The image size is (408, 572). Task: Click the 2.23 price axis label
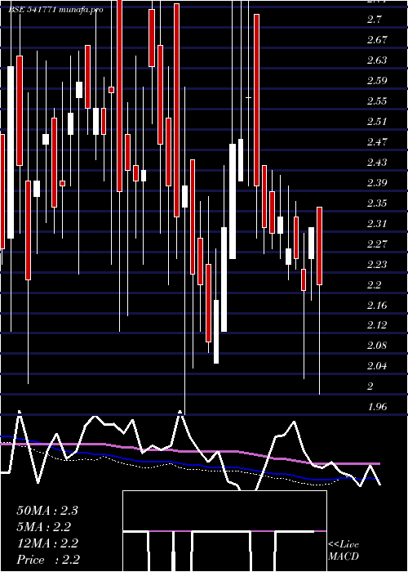point(377,264)
